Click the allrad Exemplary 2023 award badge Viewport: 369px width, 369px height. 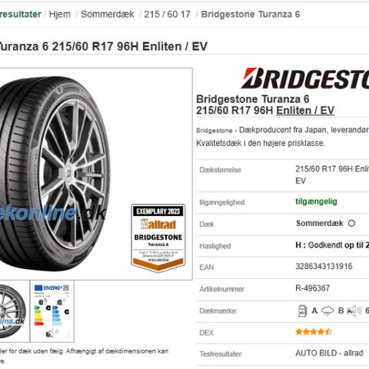(x=158, y=238)
